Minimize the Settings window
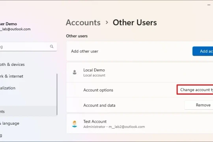The width and height of the screenshot is (213, 142). pos(209,5)
